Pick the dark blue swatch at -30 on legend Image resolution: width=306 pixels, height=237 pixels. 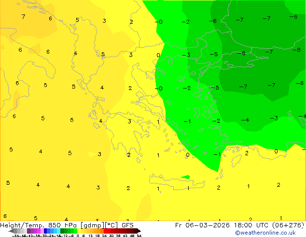point(45,231)
